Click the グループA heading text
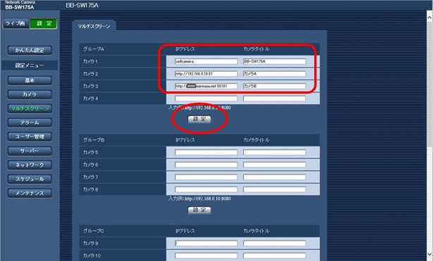Viewport: 433px width, 261px height. click(x=94, y=49)
